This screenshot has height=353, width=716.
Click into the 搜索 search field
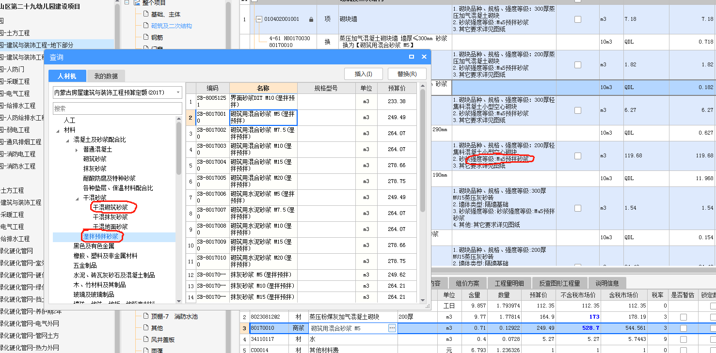pyautogui.click(x=117, y=108)
